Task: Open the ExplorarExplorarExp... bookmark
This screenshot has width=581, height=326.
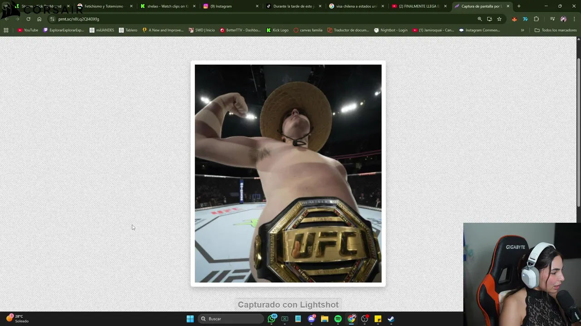Action: (x=64, y=30)
